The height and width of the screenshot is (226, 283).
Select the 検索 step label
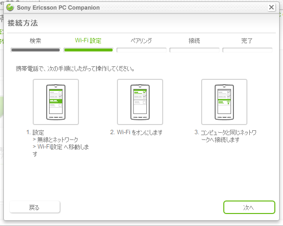tap(36, 41)
